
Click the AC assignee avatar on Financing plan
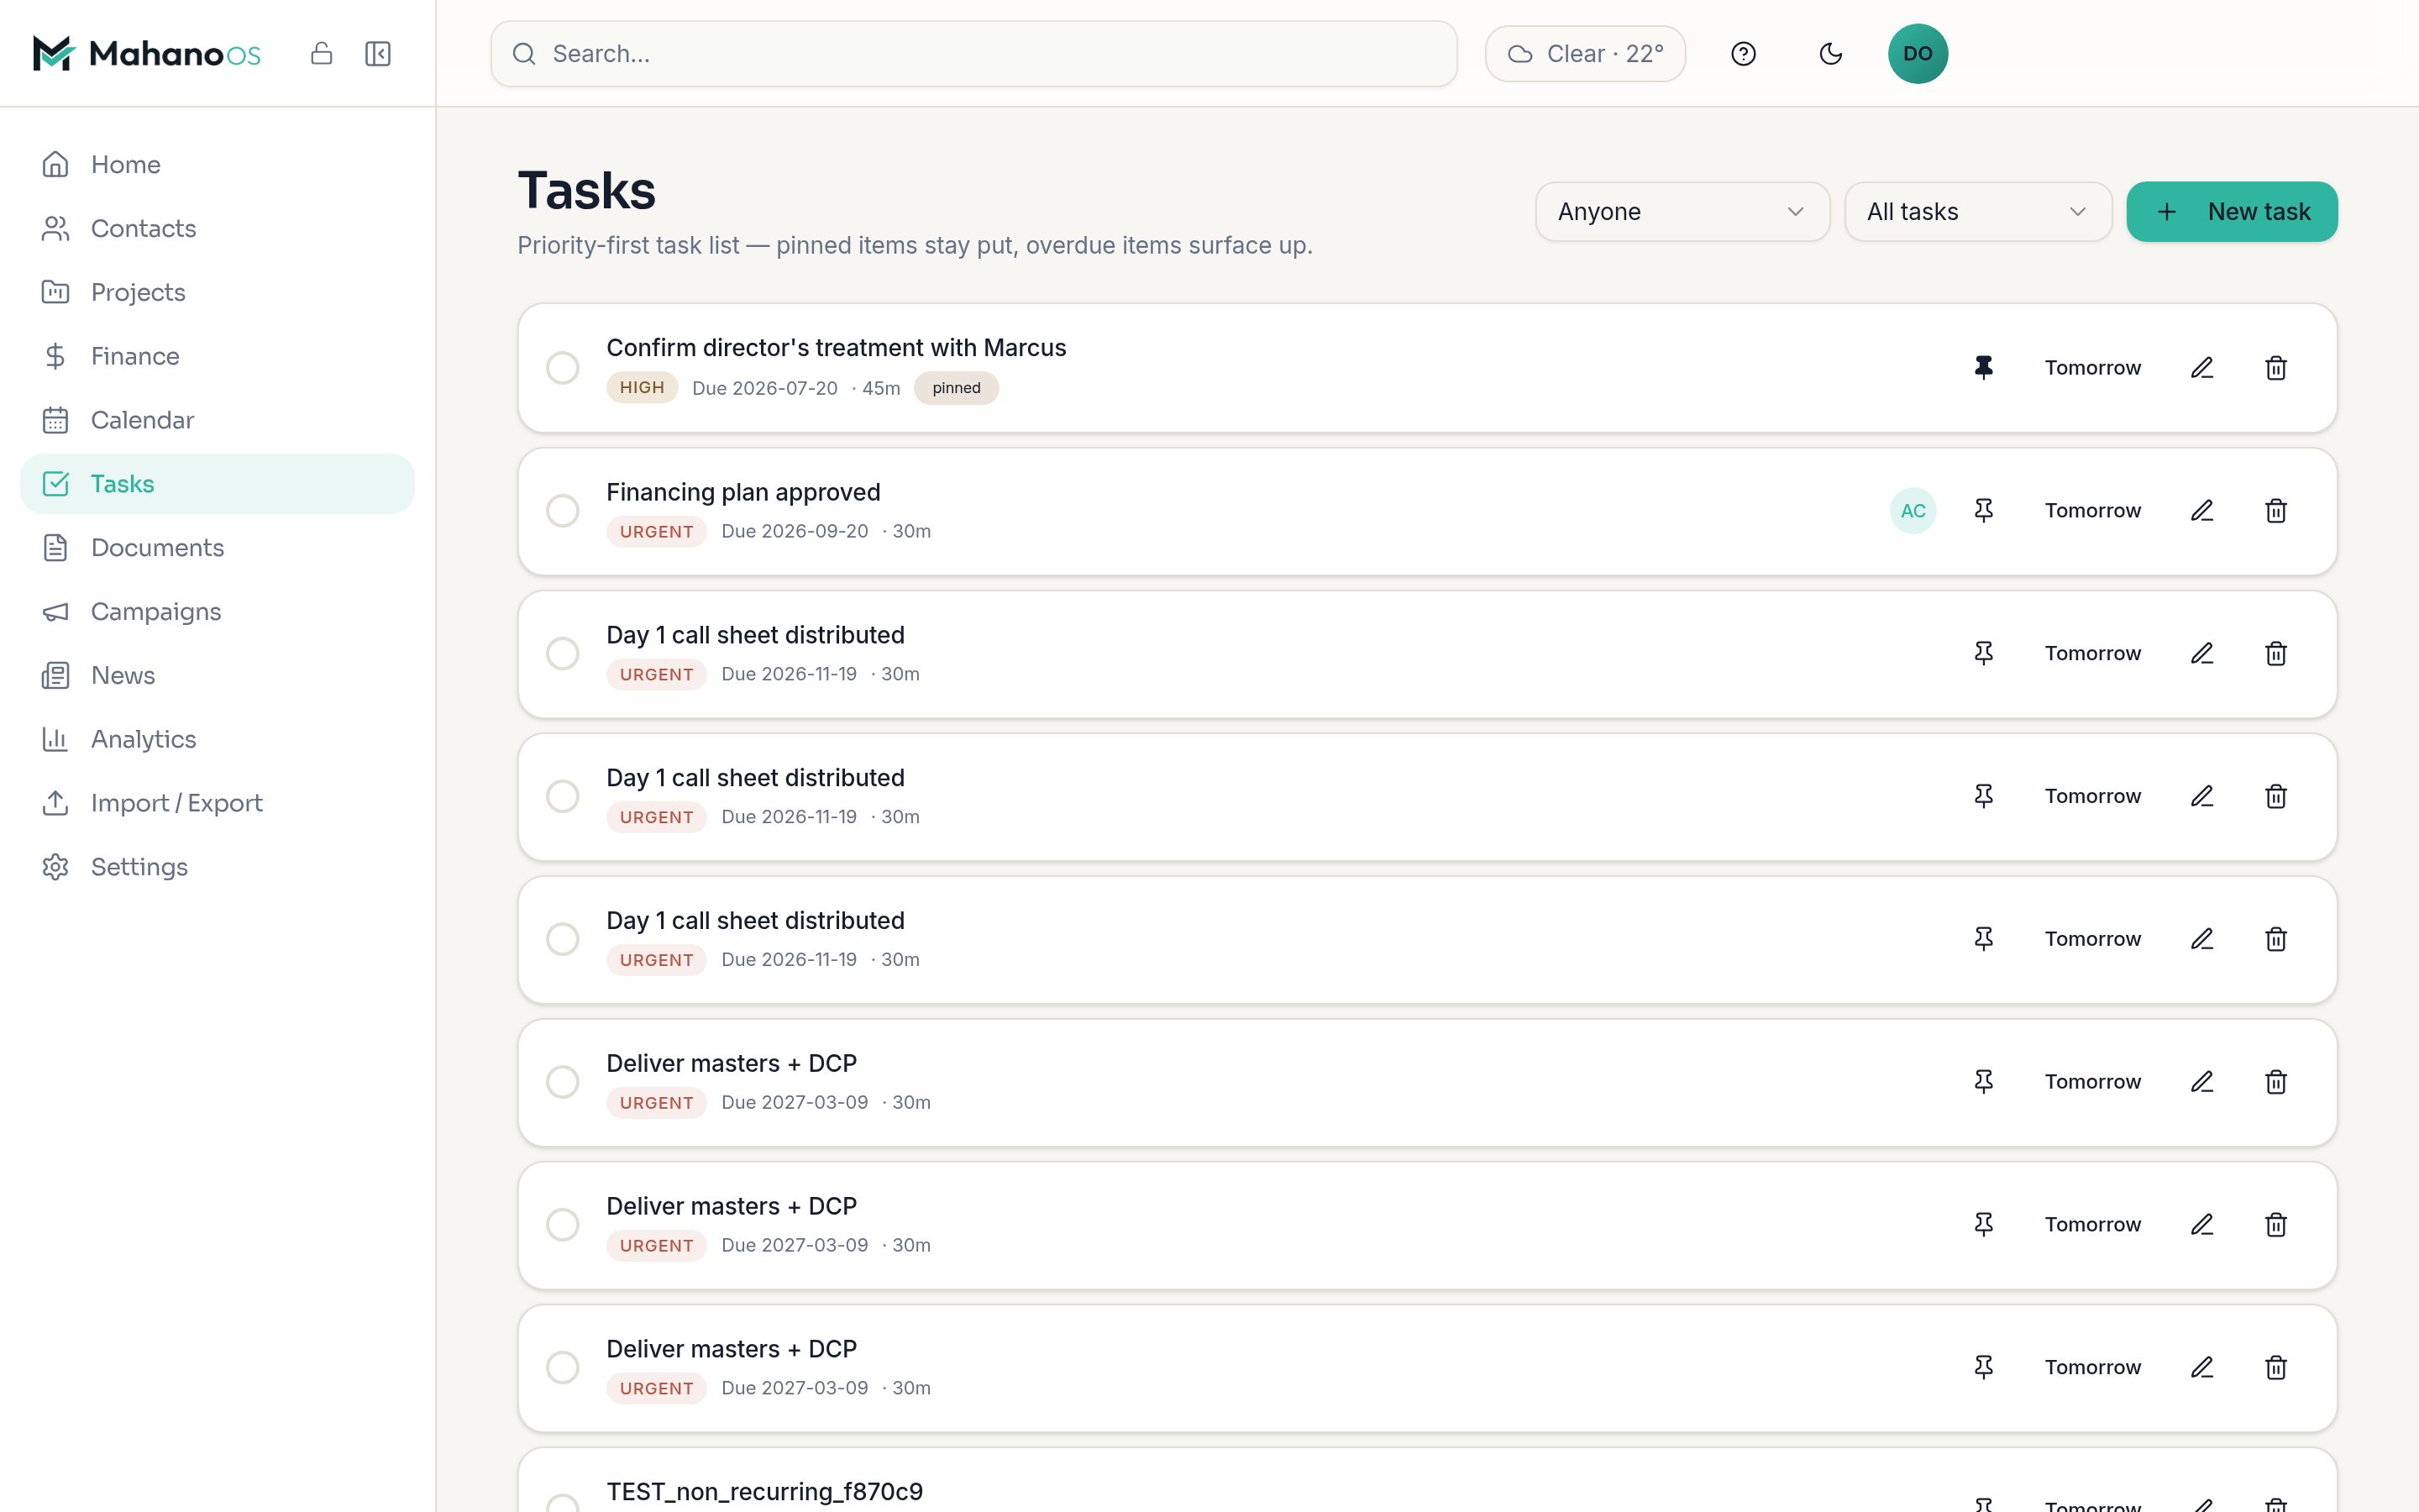point(1913,511)
